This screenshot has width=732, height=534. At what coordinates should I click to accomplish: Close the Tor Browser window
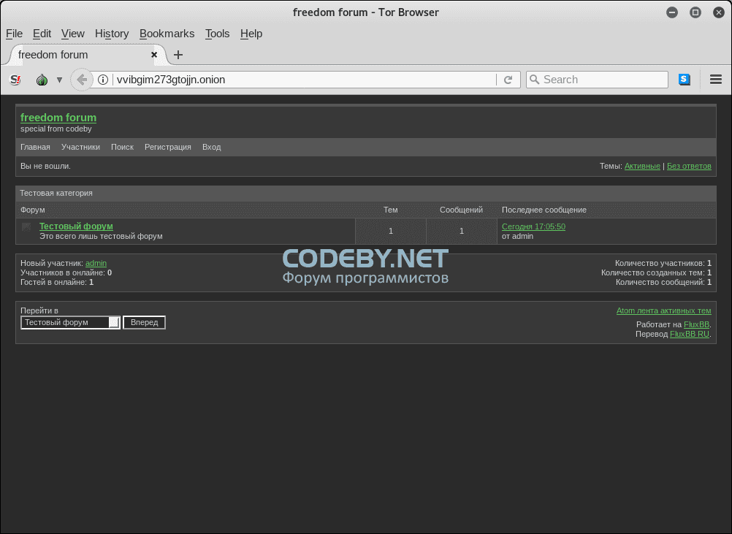tap(719, 12)
